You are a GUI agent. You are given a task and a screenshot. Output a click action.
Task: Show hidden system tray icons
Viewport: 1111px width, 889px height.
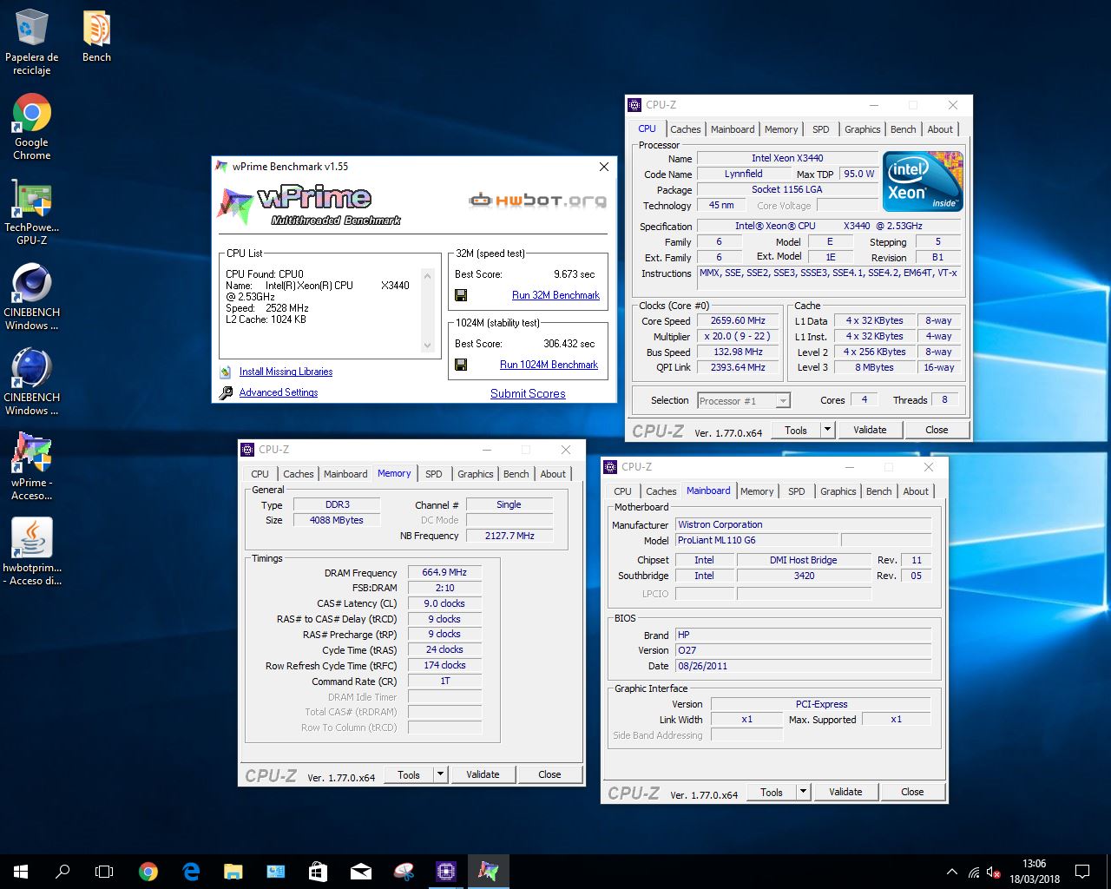951,872
